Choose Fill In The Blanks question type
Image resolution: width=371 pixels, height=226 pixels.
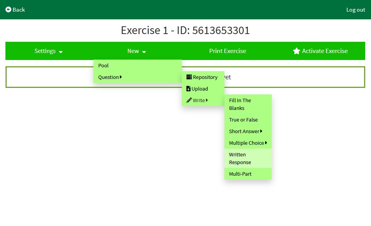pos(240,104)
